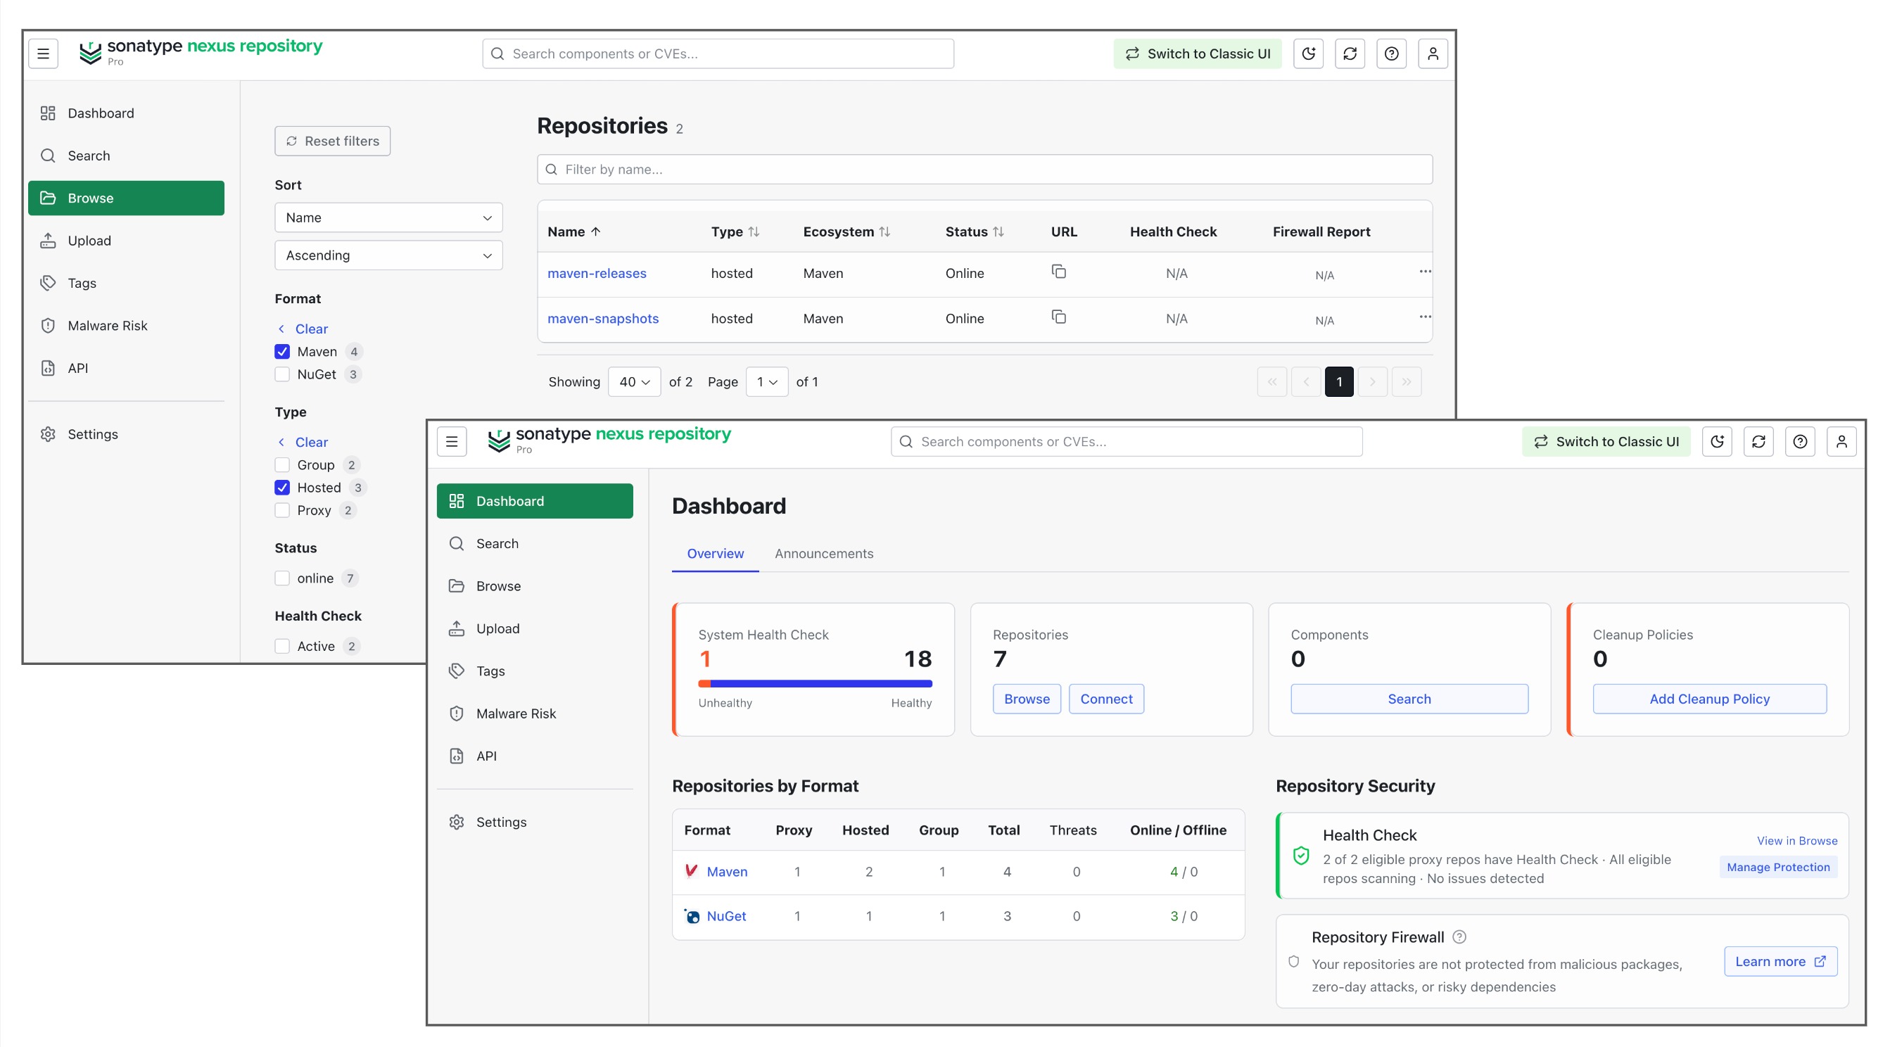Open Upload in the Browse window sidebar
The height and width of the screenshot is (1047, 1890).
click(126, 241)
